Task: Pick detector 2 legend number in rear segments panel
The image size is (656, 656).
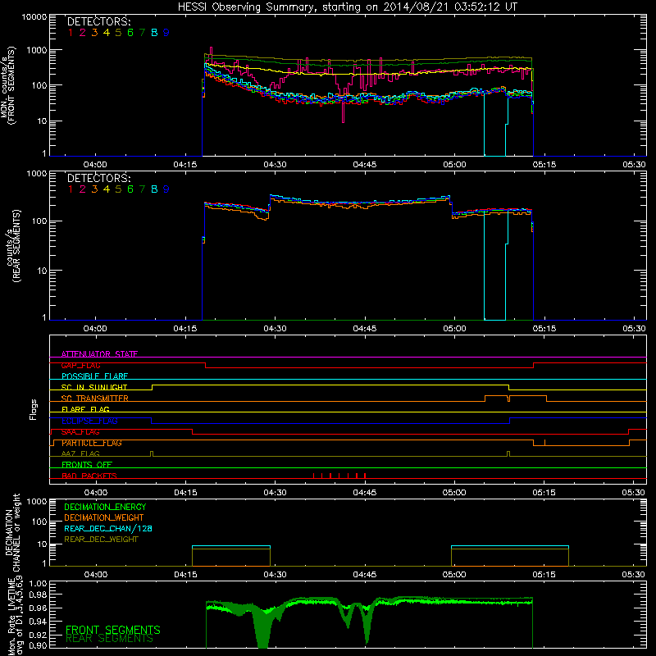Action: click(83, 189)
